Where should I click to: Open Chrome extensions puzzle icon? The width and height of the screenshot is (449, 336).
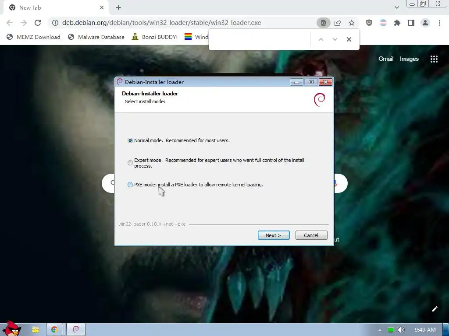tap(397, 23)
